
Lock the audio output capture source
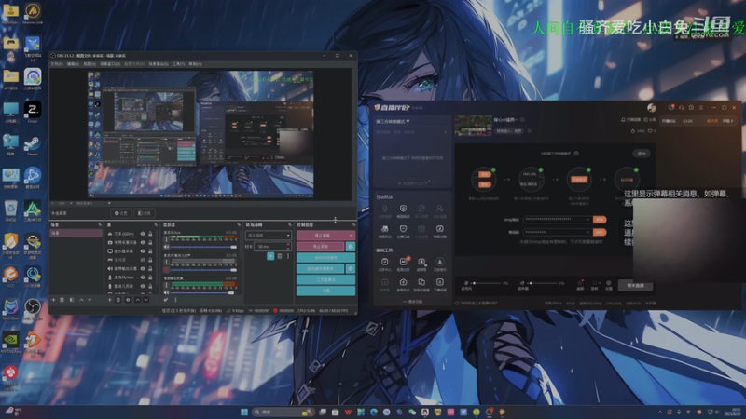[x=150, y=268]
